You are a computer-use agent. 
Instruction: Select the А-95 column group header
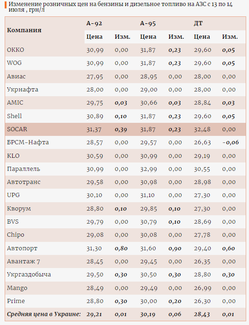tap(148, 23)
